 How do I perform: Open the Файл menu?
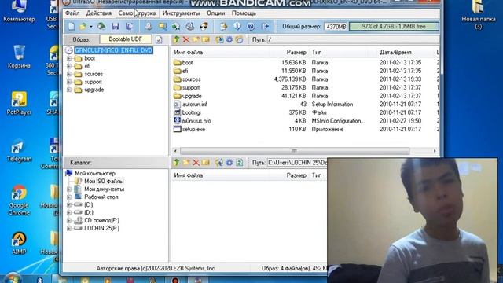point(72,13)
